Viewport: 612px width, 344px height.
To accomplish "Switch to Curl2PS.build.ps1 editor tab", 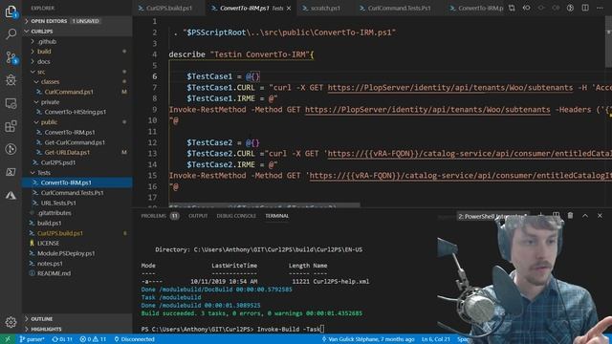I will click(x=168, y=9).
